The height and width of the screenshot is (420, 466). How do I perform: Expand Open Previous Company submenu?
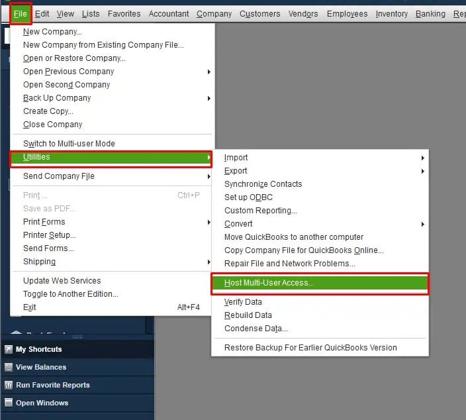(x=112, y=72)
